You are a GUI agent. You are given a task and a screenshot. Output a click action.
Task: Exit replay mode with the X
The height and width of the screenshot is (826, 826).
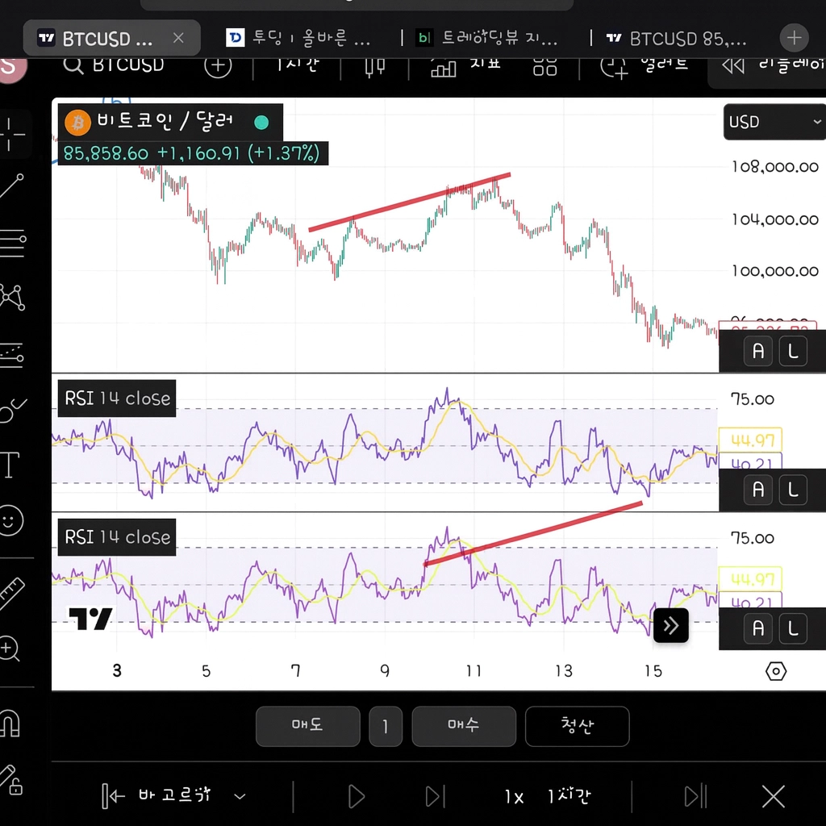coord(774,796)
